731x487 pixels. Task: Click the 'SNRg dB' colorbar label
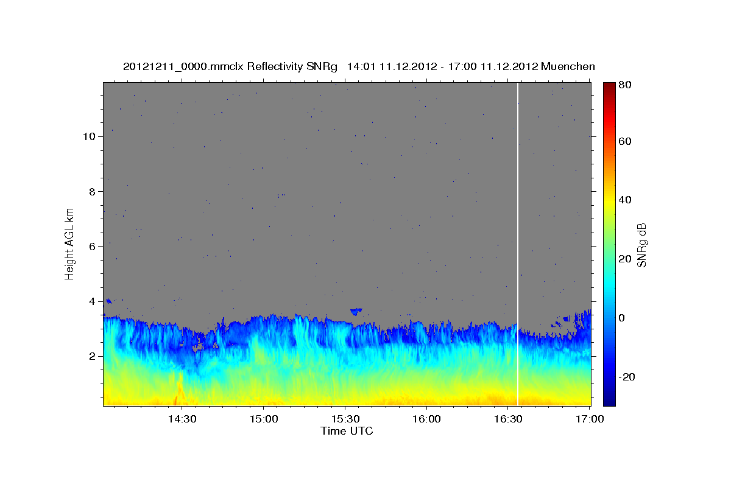click(x=641, y=245)
